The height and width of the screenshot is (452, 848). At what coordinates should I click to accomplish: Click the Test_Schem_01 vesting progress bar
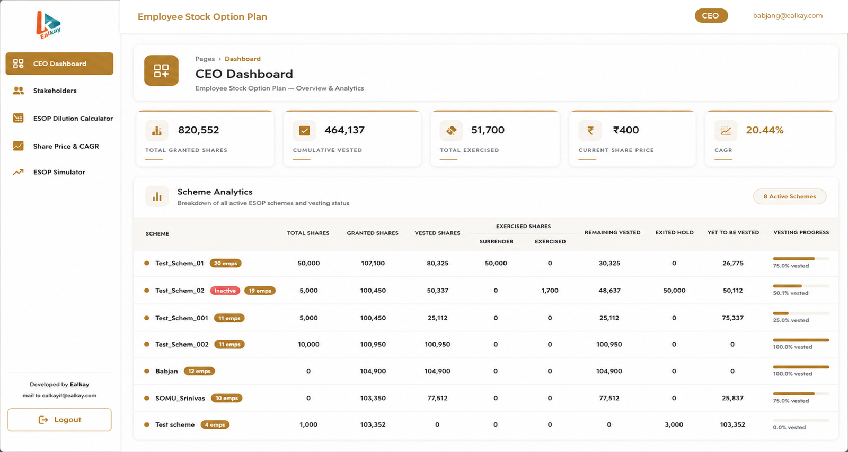pos(801,259)
